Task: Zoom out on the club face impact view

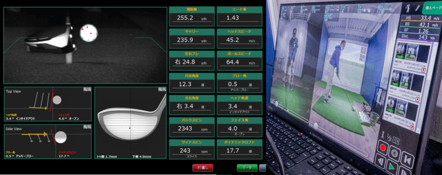Action: click(164, 89)
